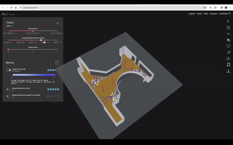Image resolution: width=233 pixels, height=145 pixels.
Task: Click the bookmark icon in right sidebar
Action: (229, 65)
